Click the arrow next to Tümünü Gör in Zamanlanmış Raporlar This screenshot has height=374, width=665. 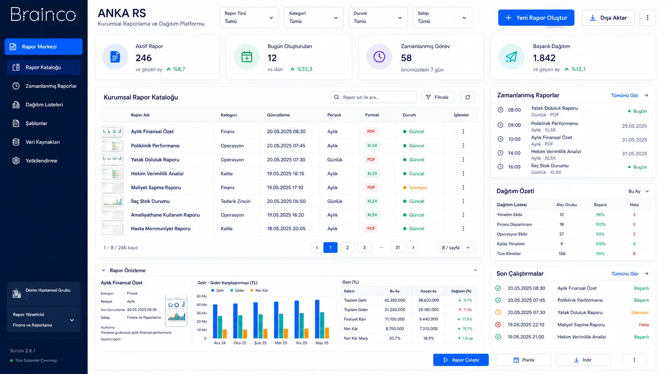(646, 95)
